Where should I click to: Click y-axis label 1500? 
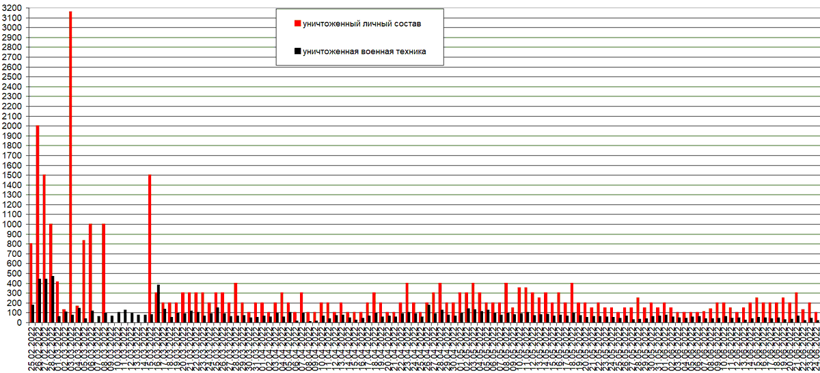12,175
